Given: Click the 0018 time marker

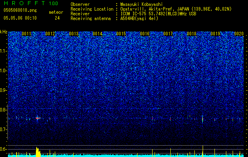Looking at the screenshot, I should (x=192, y=34).
